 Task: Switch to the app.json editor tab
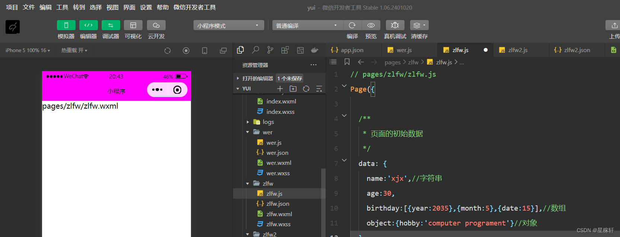click(354, 50)
